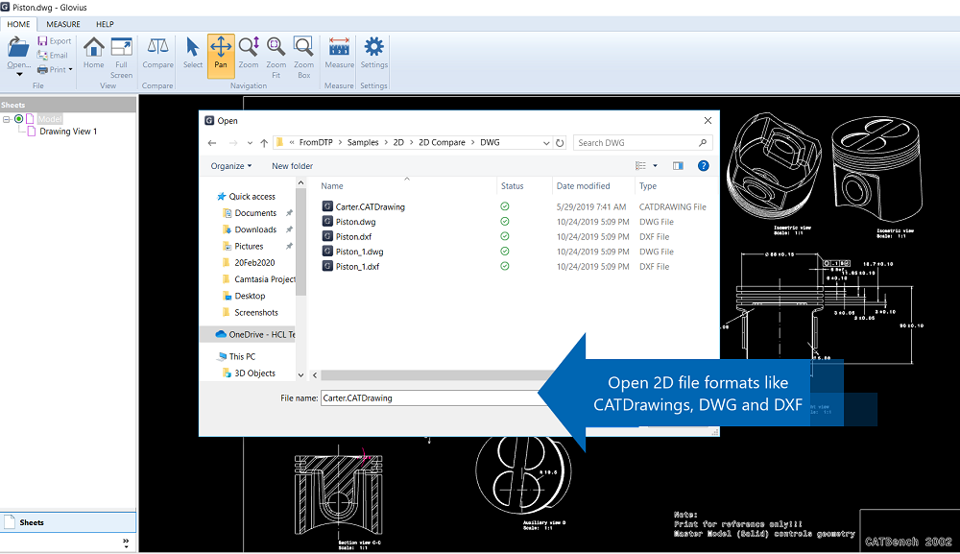The width and height of the screenshot is (960, 554).
Task: Click the Print icon in the ribbon
Action: (42, 70)
